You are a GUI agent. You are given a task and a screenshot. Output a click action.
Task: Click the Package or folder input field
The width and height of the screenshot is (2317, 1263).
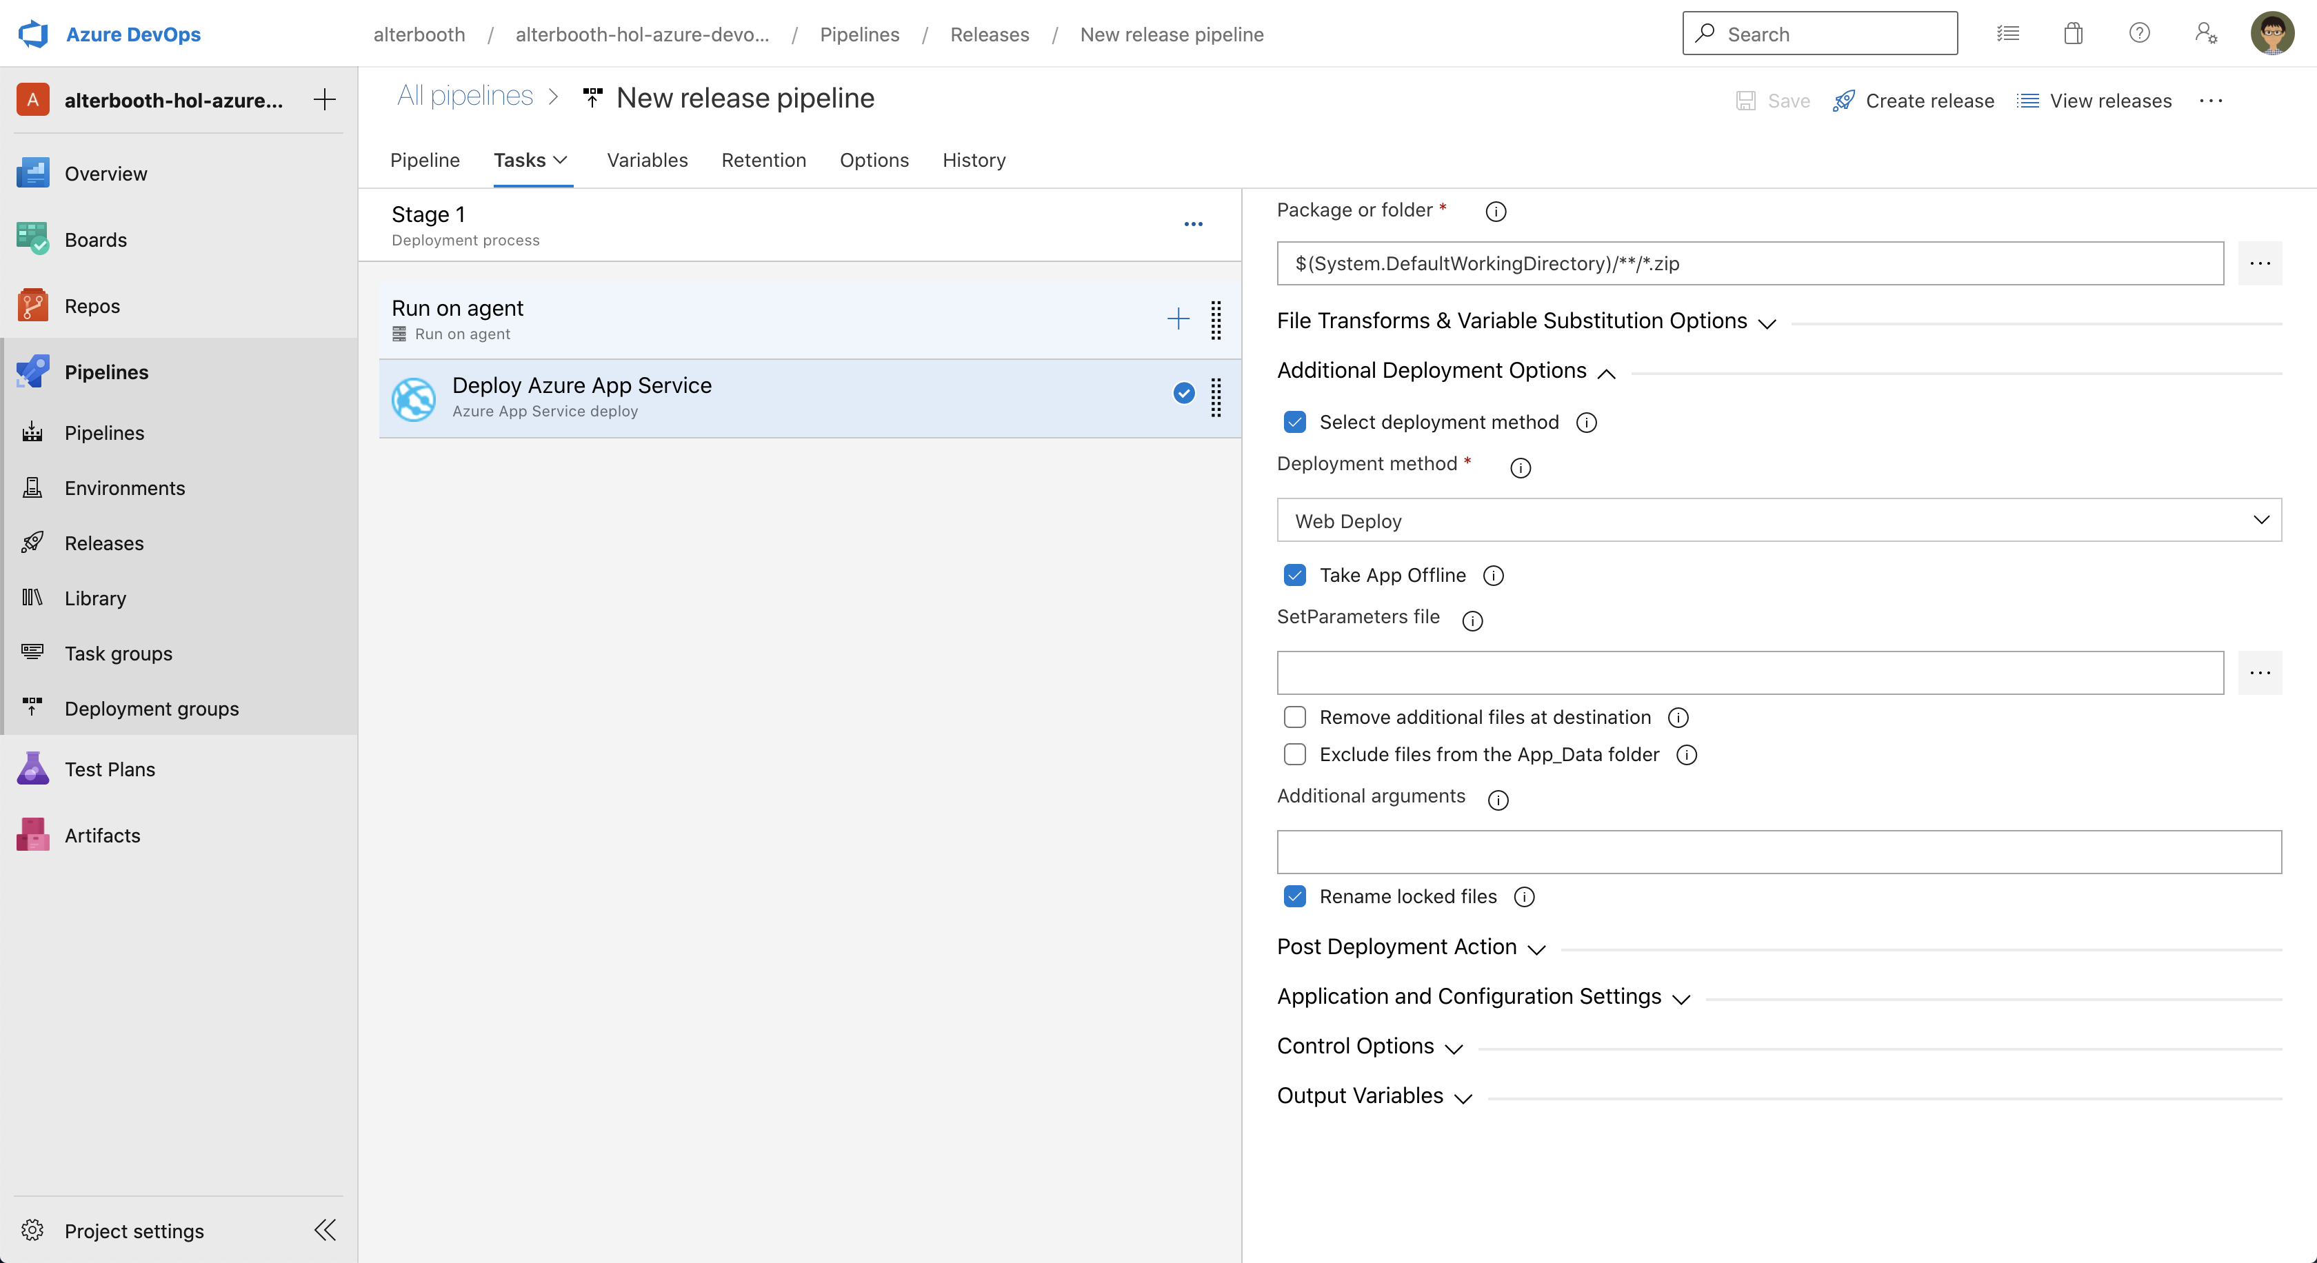1751,263
